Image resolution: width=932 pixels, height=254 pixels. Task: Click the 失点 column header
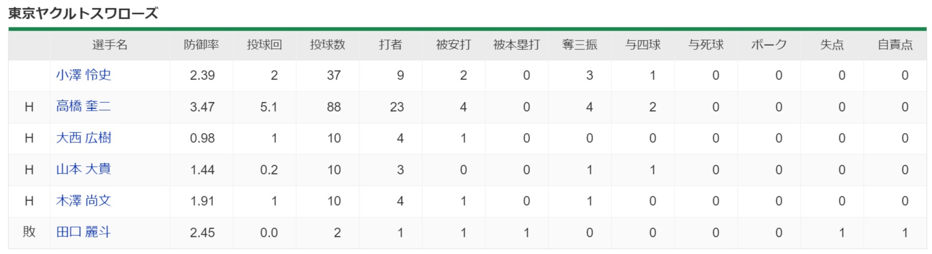tap(832, 45)
